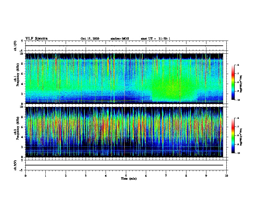Click "-6" on the ch.1 color scale
Screen dimensions: 255x197
click(238, 65)
